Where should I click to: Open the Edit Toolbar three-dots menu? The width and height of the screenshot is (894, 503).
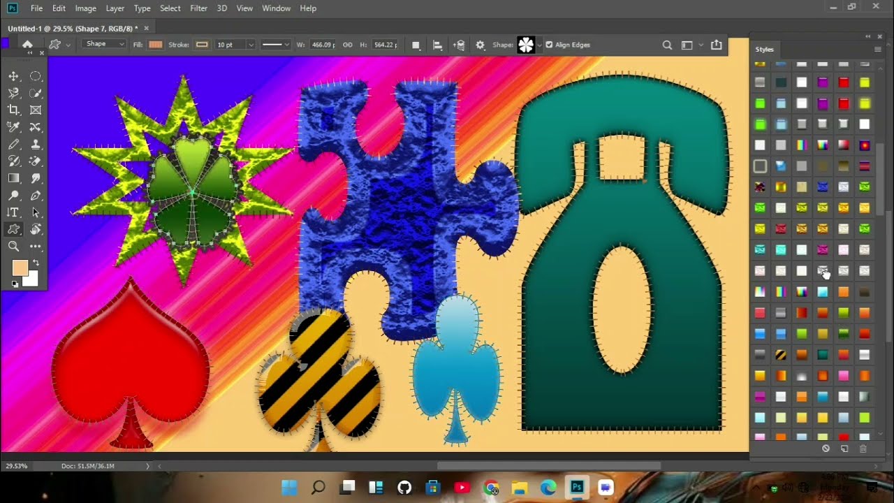pyautogui.click(x=36, y=247)
